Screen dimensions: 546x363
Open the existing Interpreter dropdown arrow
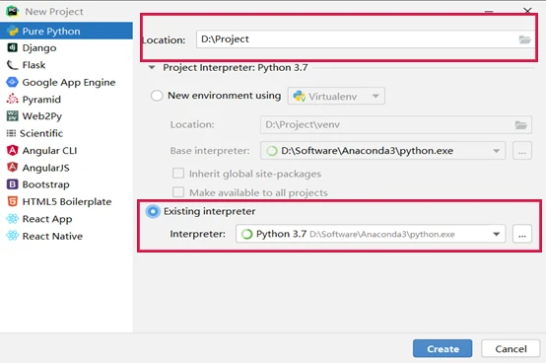497,234
